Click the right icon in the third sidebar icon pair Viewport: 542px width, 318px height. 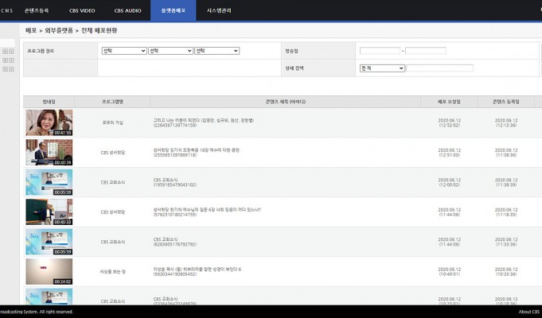pos(11,69)
